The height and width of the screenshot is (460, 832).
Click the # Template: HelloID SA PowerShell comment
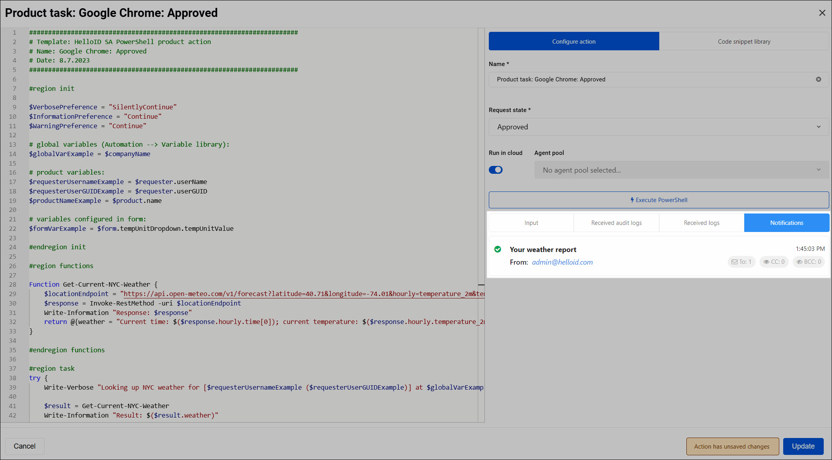point(120,42)
